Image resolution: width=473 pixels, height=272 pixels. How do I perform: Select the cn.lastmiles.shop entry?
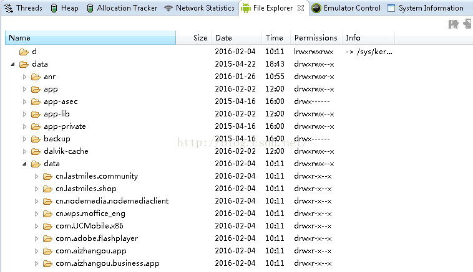86,189
